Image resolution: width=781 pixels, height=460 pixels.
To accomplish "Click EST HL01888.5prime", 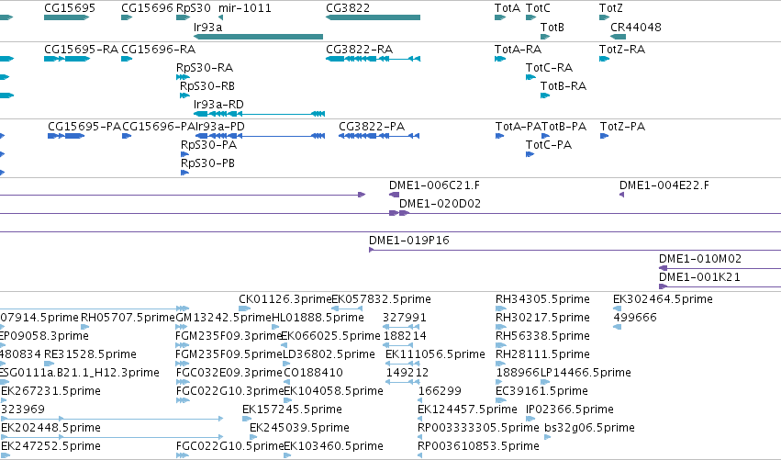I will 318,318.
